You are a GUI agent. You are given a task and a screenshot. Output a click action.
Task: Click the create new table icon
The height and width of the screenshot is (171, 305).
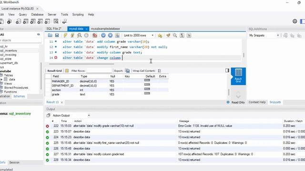click(25, 21)
